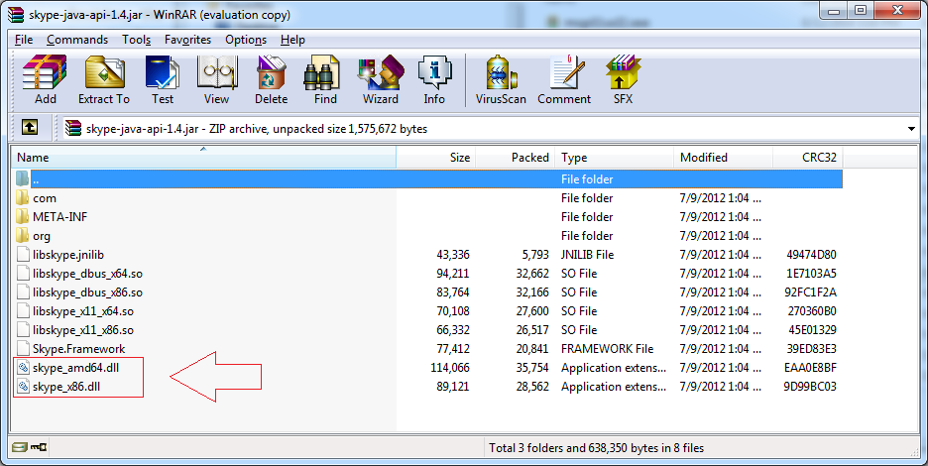This screenshot has height=466, width=928.
Task: Click the com folder icon
Action: [23, 197]
